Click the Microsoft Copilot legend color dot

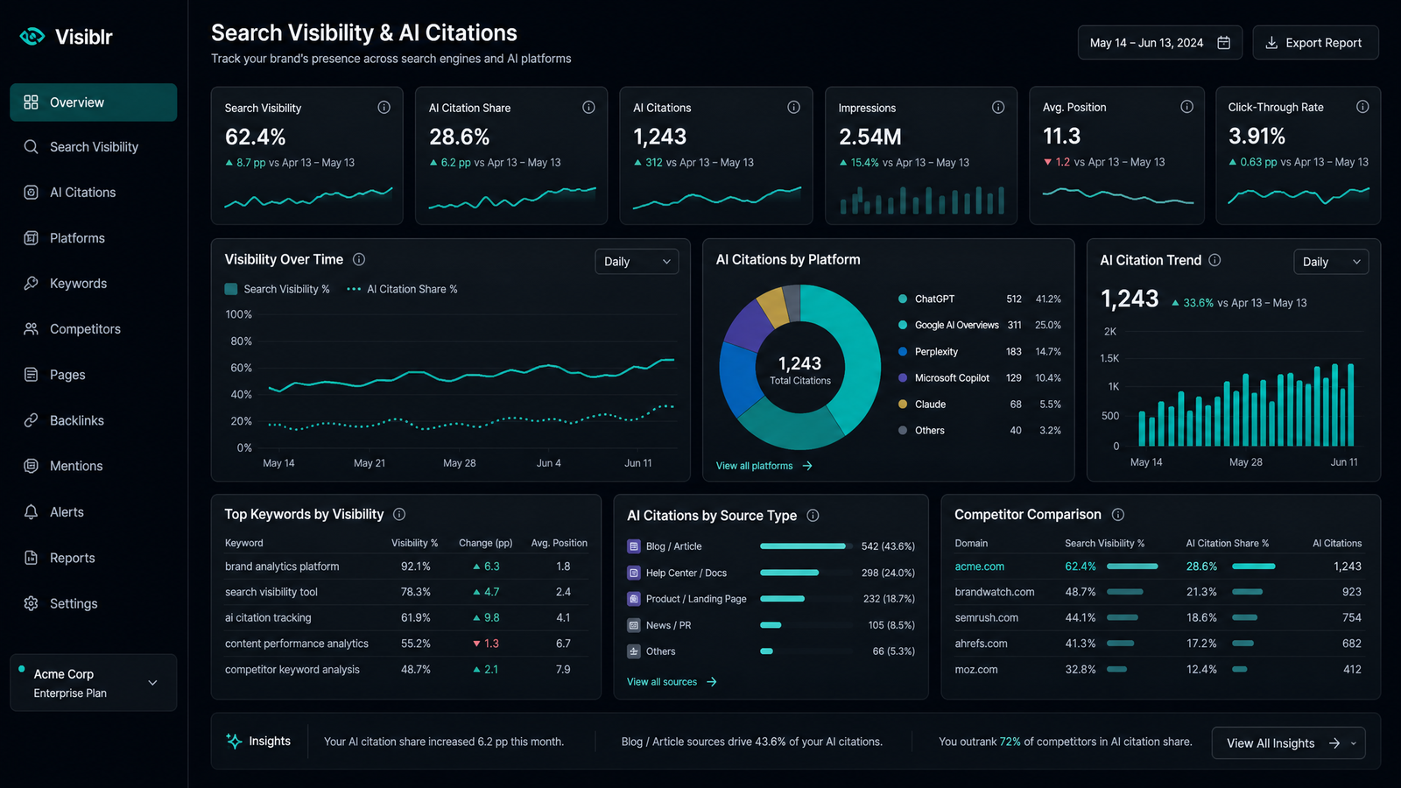click(x=903, y=377)
